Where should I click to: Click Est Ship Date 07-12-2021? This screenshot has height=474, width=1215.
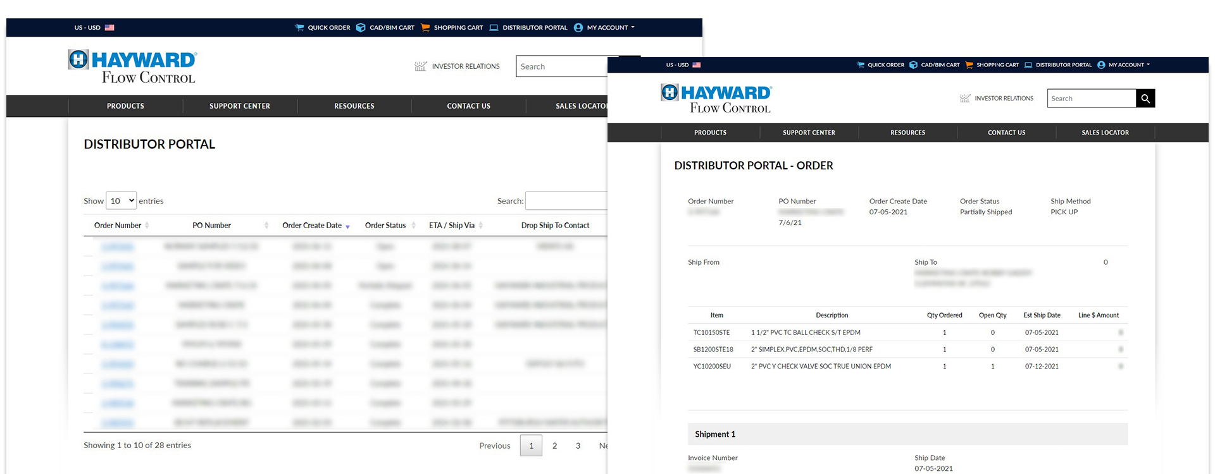click(x=1042, y=367)
